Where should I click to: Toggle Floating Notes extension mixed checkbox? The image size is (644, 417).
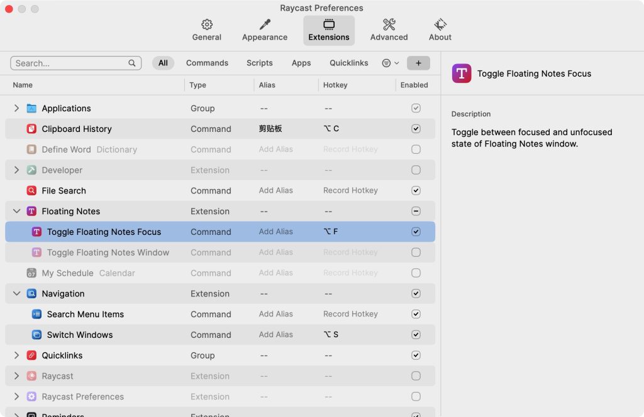point(416,211)
